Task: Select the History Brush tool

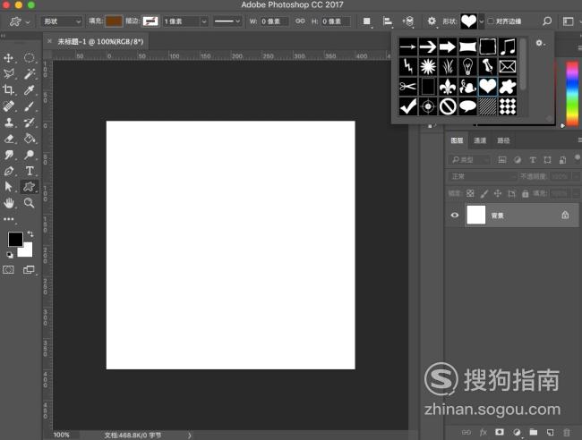Action: (29, 123)
